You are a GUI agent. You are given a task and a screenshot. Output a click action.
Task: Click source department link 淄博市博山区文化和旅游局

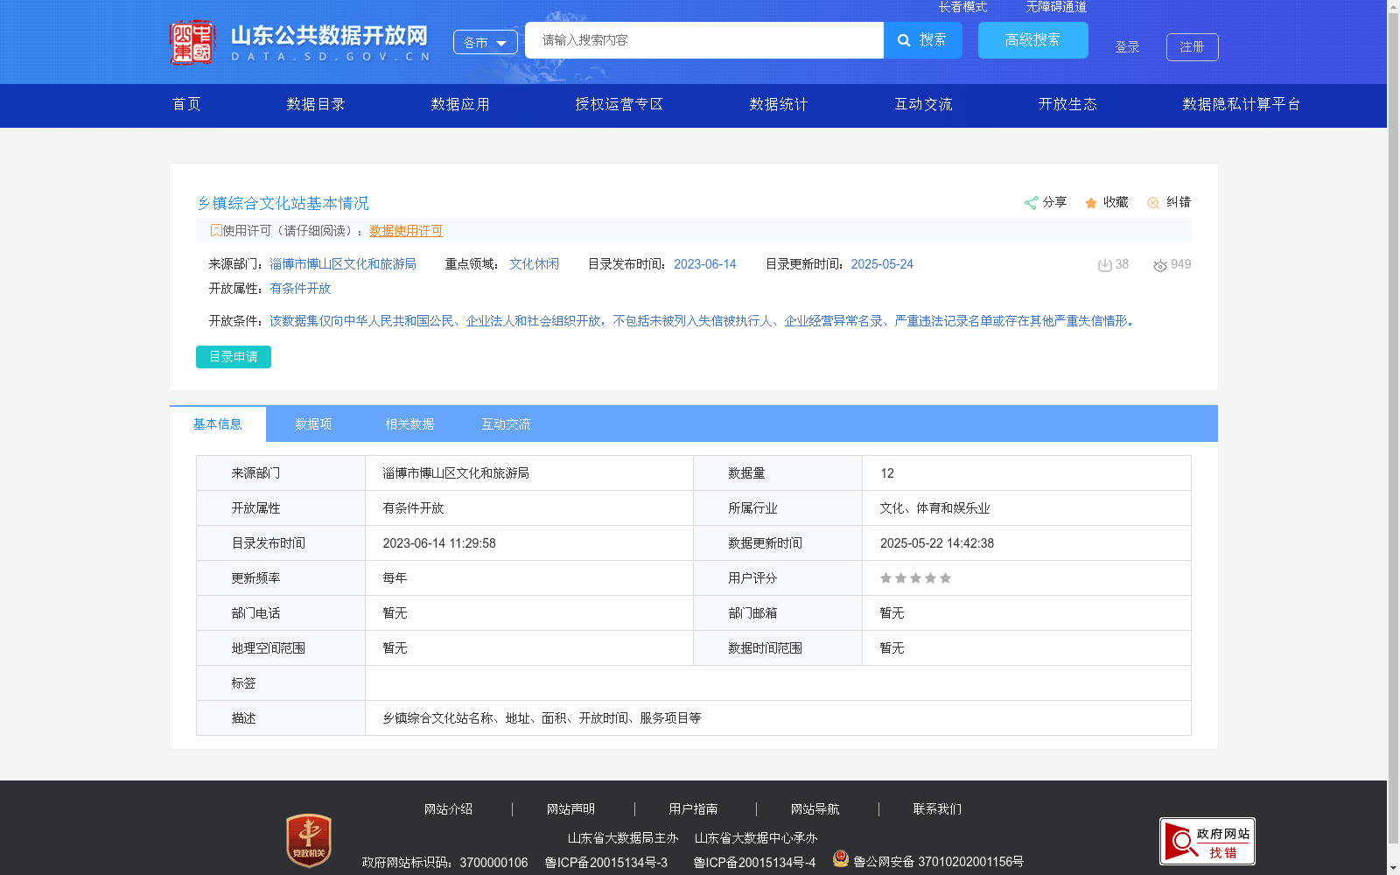[x=343, y=264]
